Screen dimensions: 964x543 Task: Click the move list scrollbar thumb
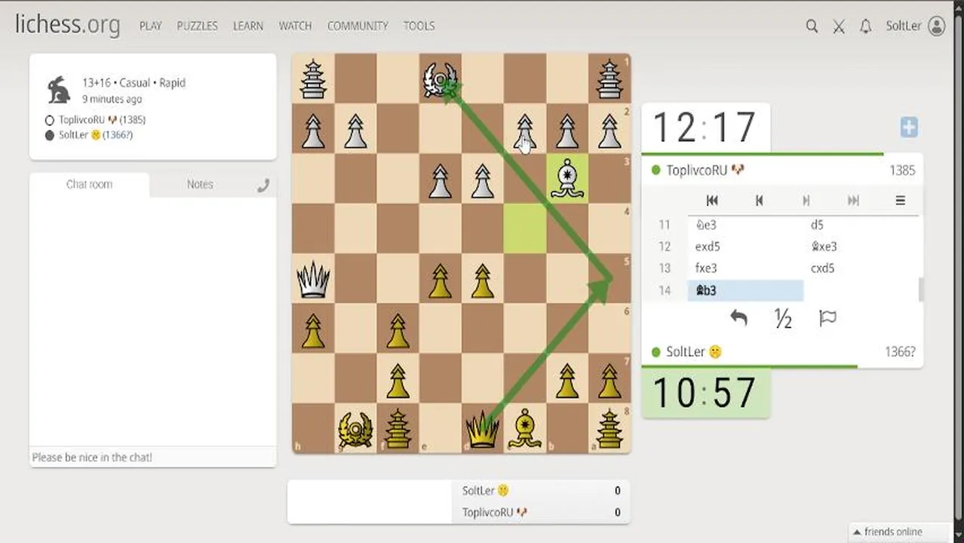[920, 290]
